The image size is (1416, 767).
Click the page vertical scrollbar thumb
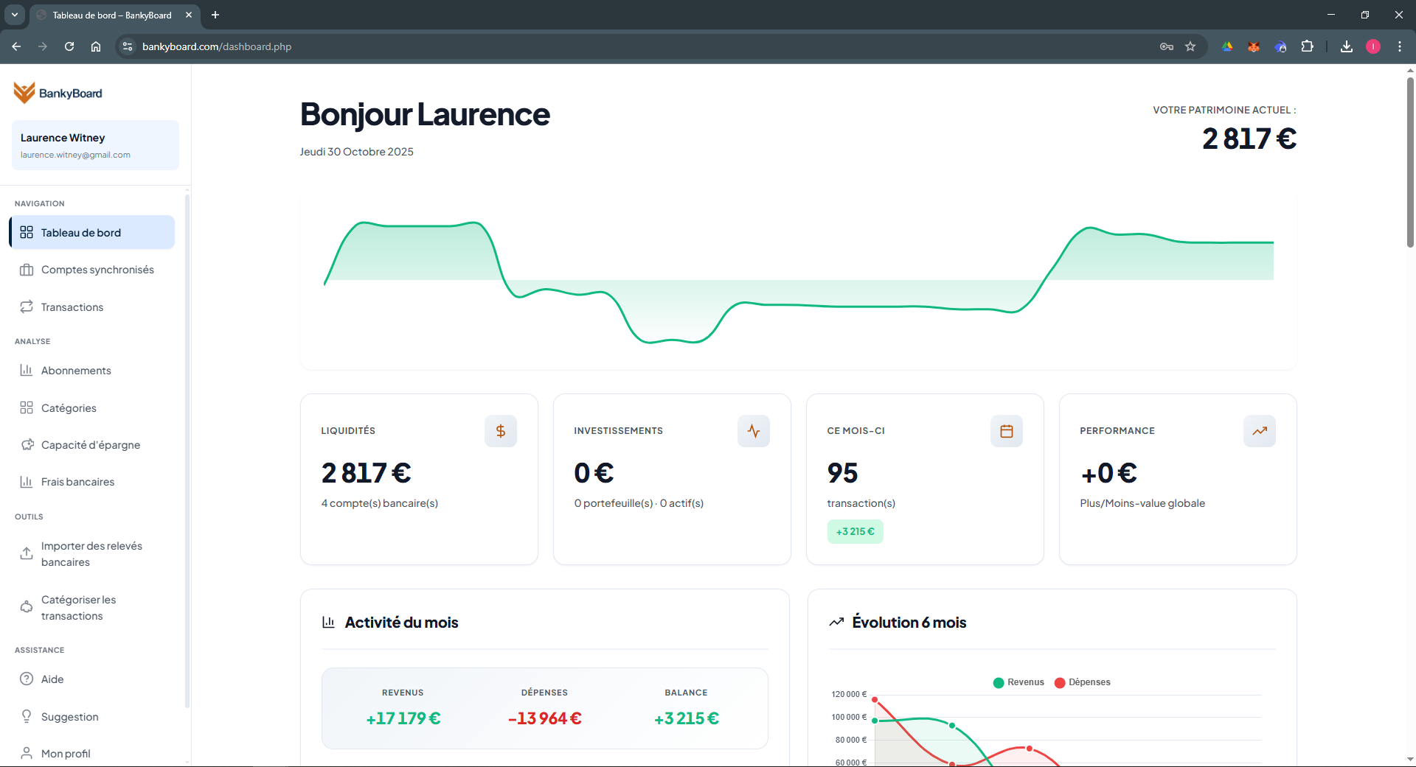tap(1410, 162)
